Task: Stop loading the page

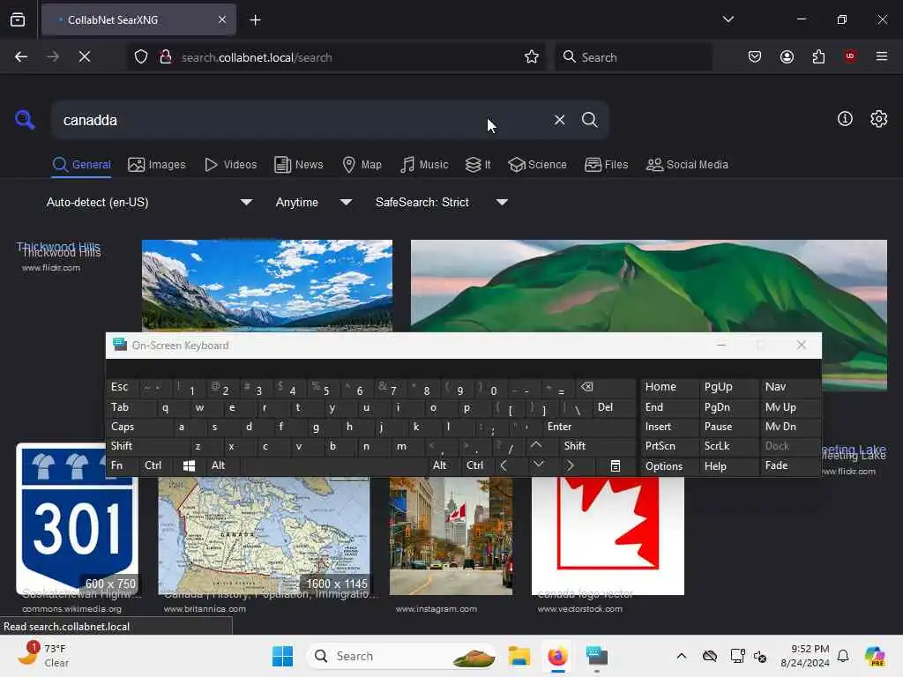Action: tap(84, 56)
